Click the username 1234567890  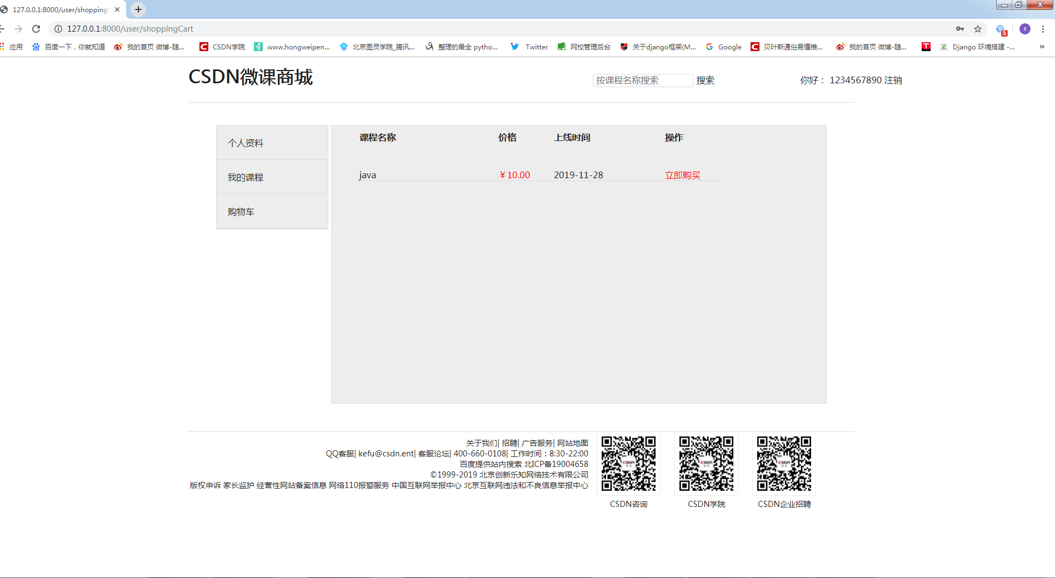(856, 81)
